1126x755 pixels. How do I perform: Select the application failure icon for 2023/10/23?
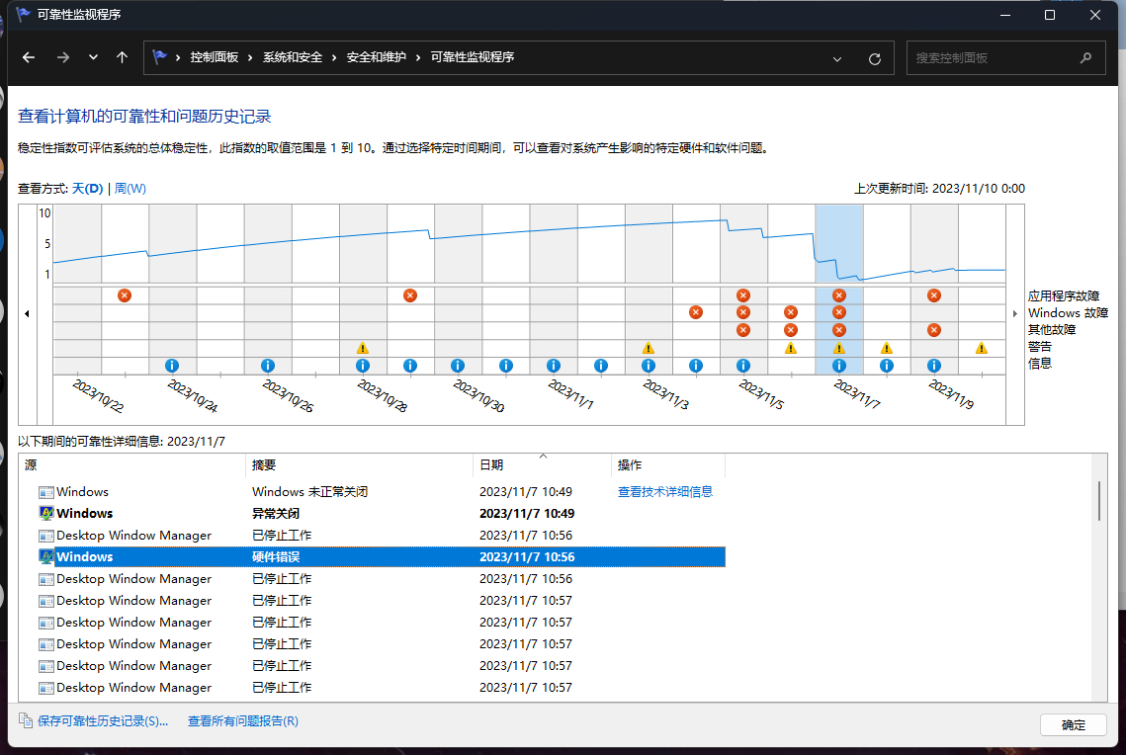tap(125, 294)
